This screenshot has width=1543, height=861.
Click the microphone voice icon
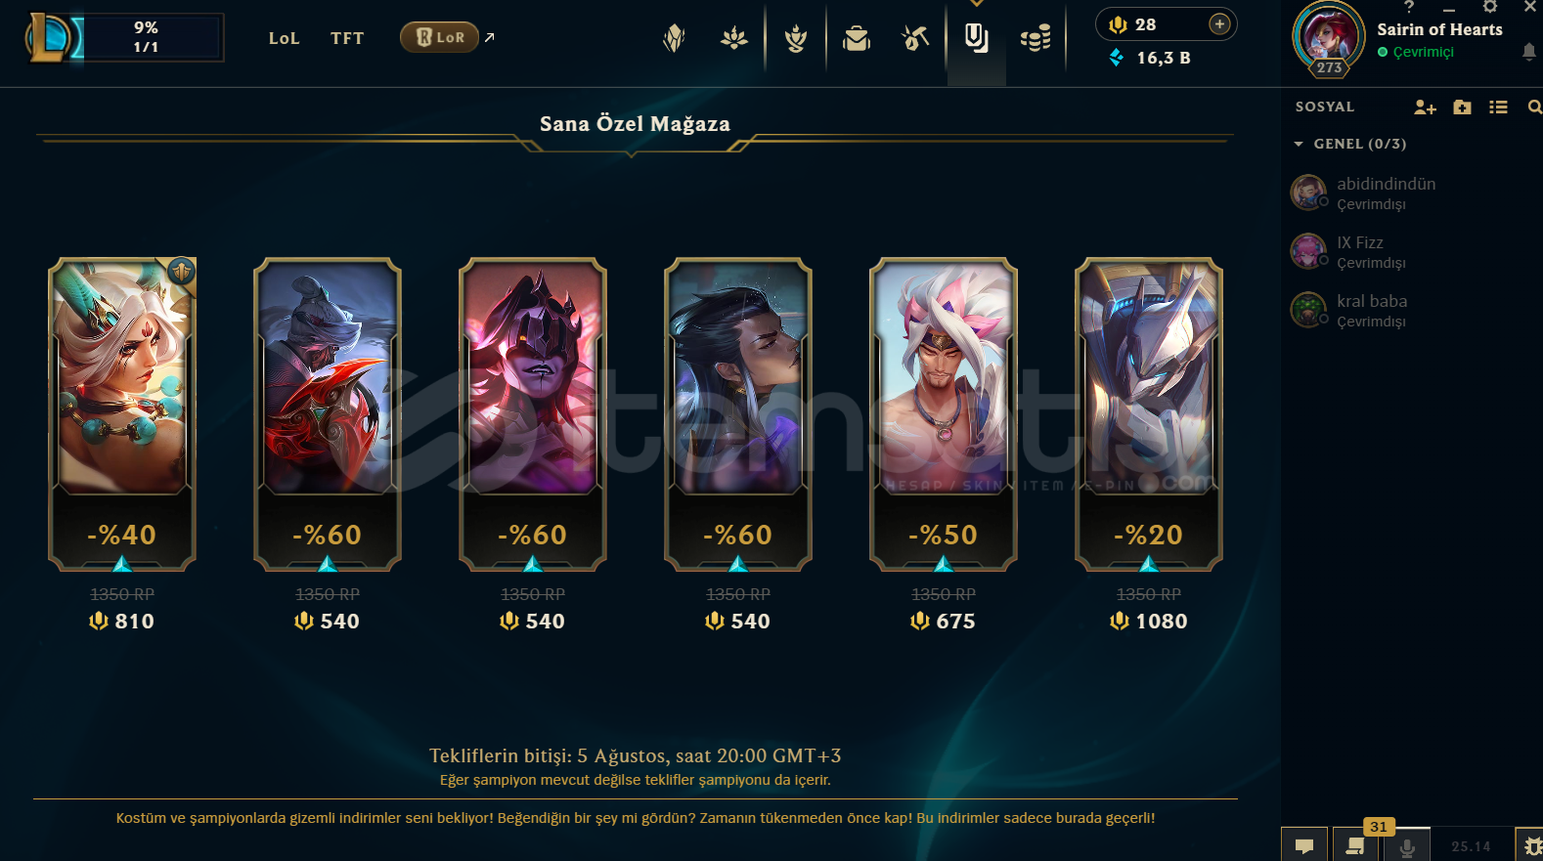(1407, 846)
